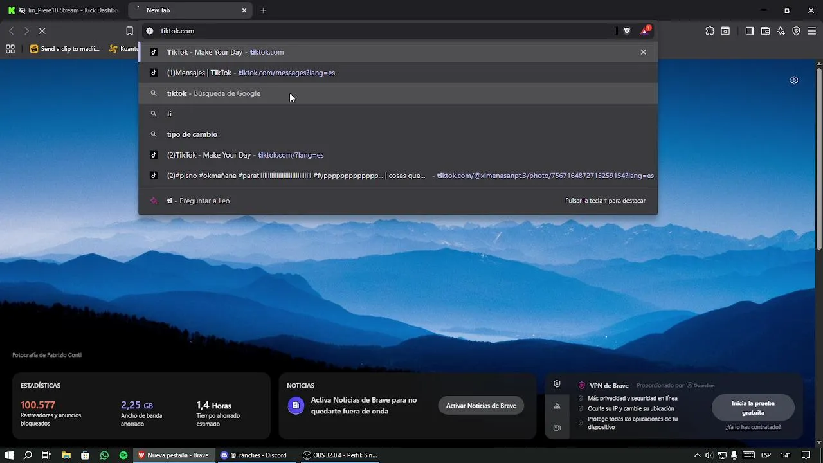
Task: Click the ESP language indicator
Action: [766, 455]
